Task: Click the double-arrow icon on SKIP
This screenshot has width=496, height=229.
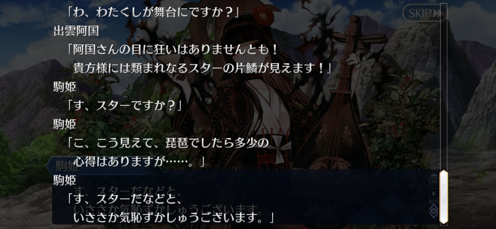Action: (437, 13)
